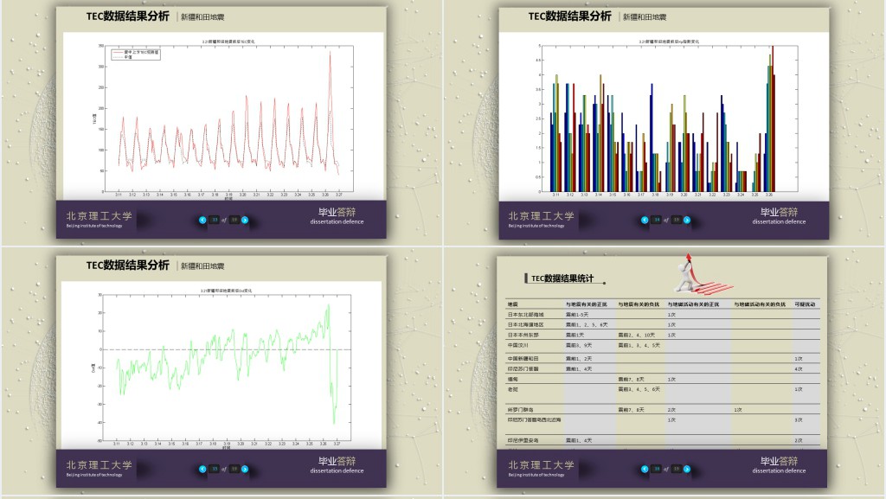Open the red TEC line chart plot
886x499 pixels.
coord(223,117)
